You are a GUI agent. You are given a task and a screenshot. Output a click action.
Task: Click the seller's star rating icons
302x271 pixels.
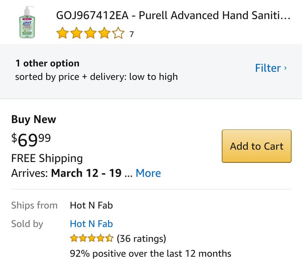91,238
